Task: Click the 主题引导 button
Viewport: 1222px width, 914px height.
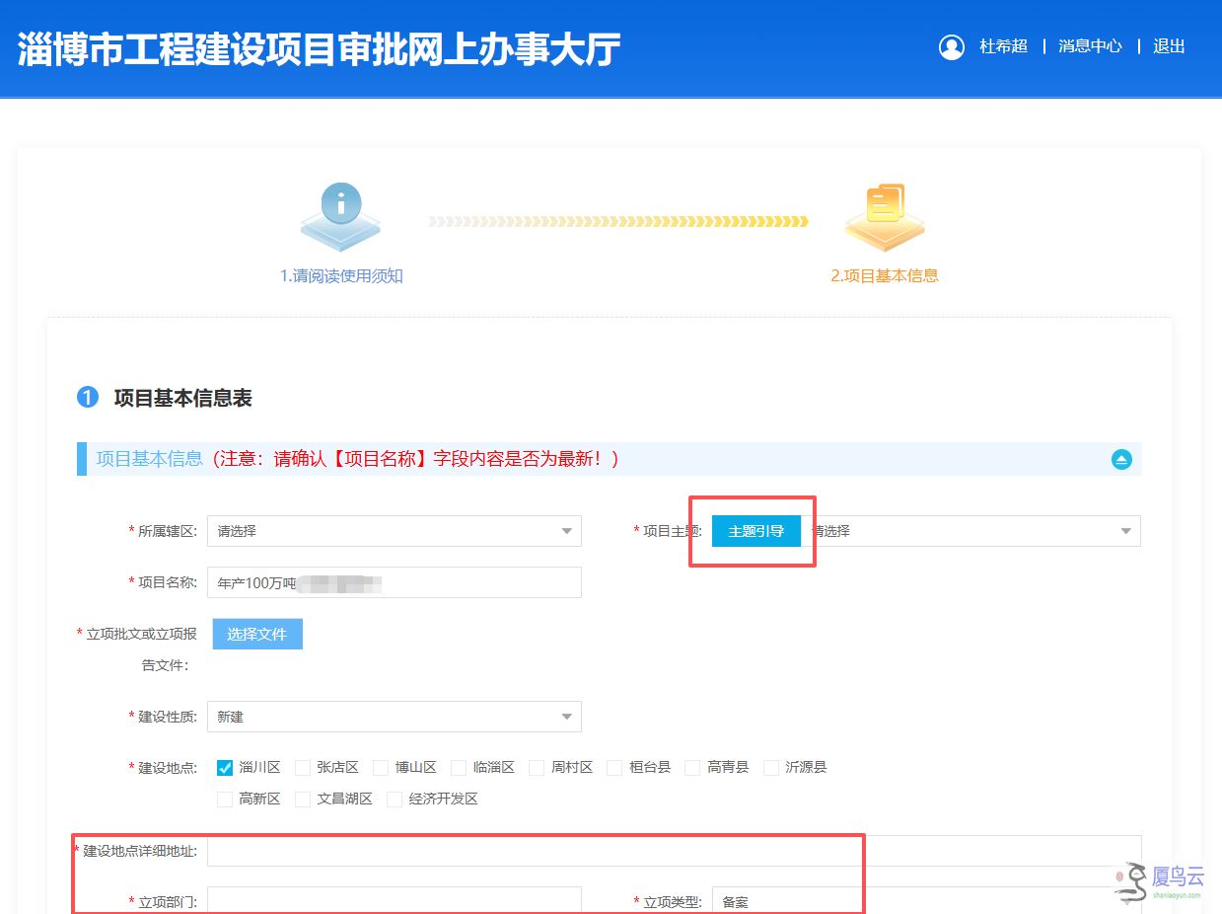Action: [x=756, y=531]
